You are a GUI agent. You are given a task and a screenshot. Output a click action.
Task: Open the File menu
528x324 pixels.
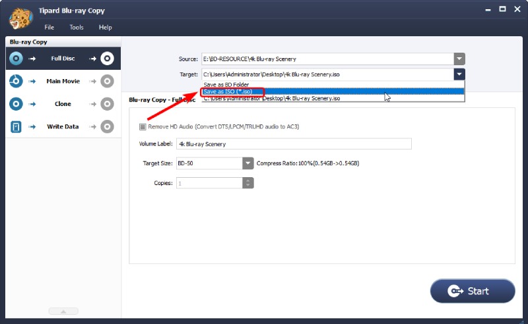click(49, 27)
